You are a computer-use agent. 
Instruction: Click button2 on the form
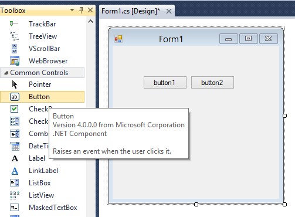coord(212,83)
